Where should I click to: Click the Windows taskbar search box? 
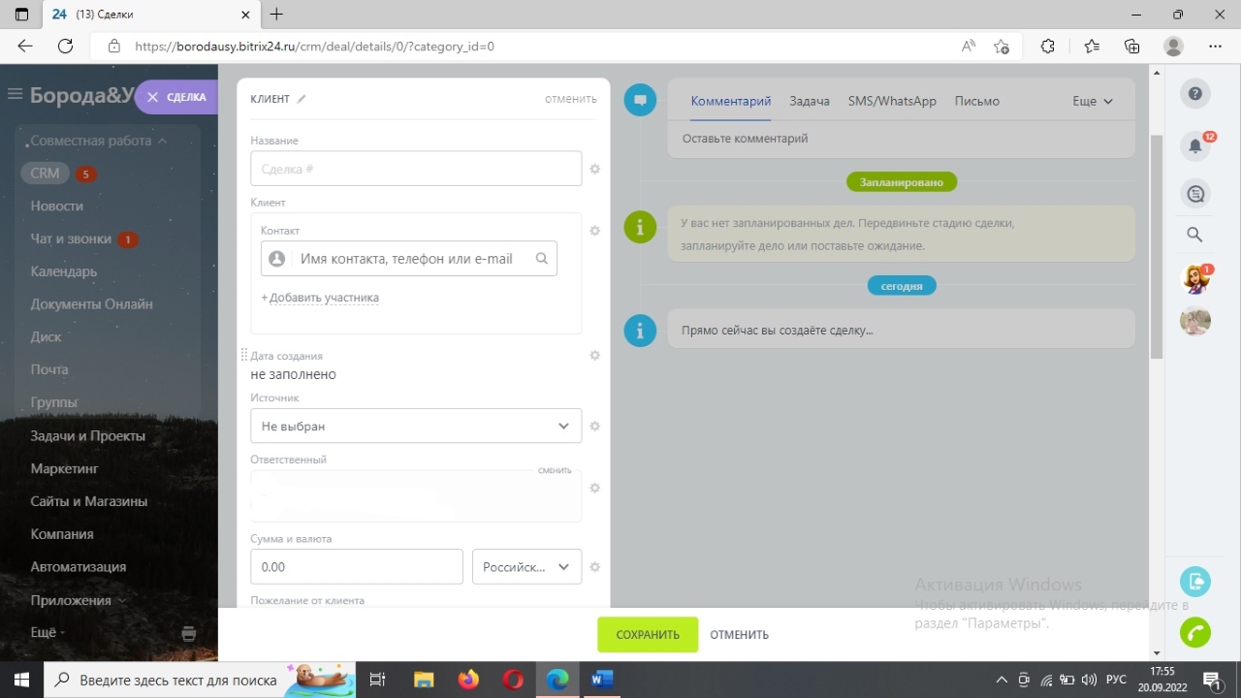point(199,680)
